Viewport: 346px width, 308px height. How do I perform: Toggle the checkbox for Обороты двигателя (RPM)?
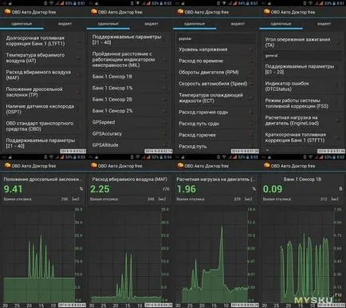click(x=251, y=73)
